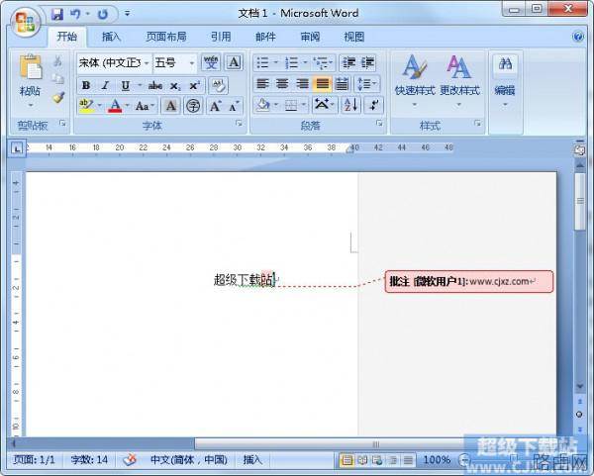Open the 页面布局 tab
Screen dimensions: 594x476
[166, 37]
